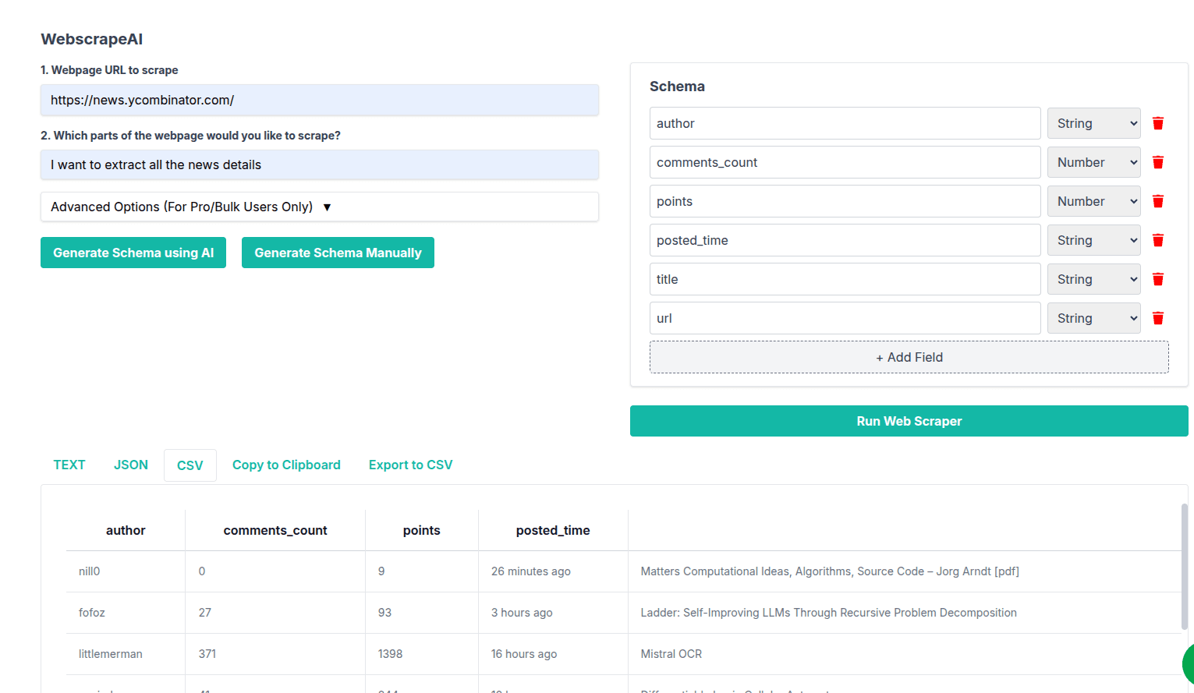Click the posted_time column header
Viewport: 1194px width, 693px height.
(x=553, y=530)
